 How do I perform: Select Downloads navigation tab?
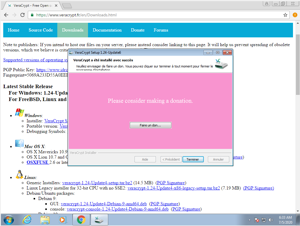pyautogui.click(x=73, y=30)
